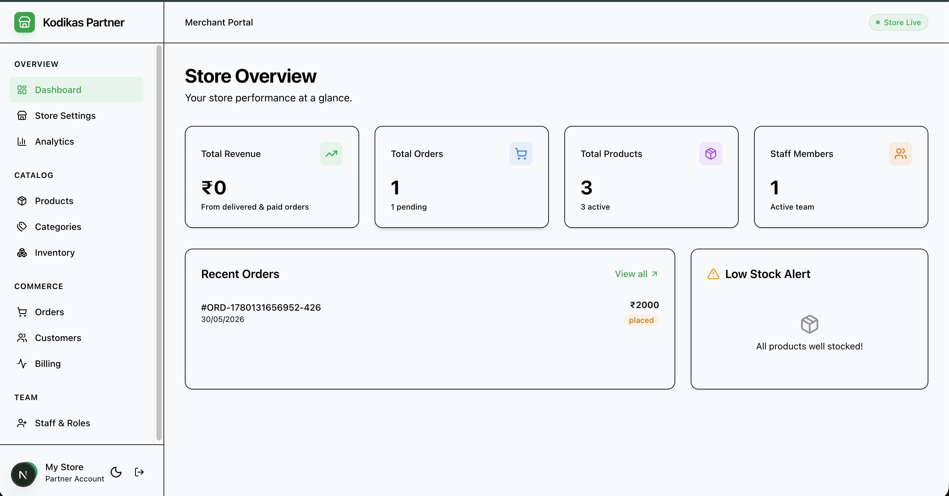Click the Staff Members card
949x496 pixels.
[x=841, y=177]
